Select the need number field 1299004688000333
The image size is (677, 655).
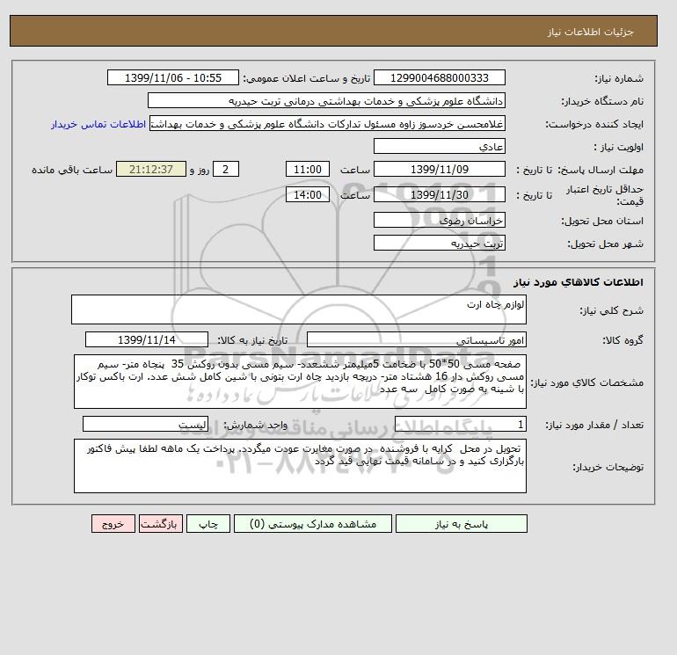(x=439, y=77)
